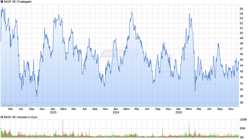Click the 47 price axis label

241,49
